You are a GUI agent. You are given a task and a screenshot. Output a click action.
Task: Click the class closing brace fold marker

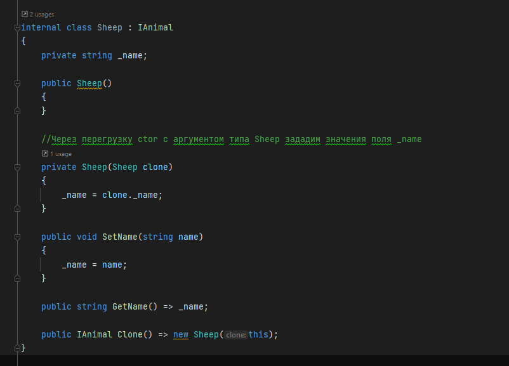click(18, 348)
